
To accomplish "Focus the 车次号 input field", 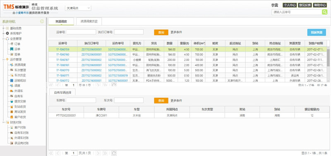I will point(129,100).
